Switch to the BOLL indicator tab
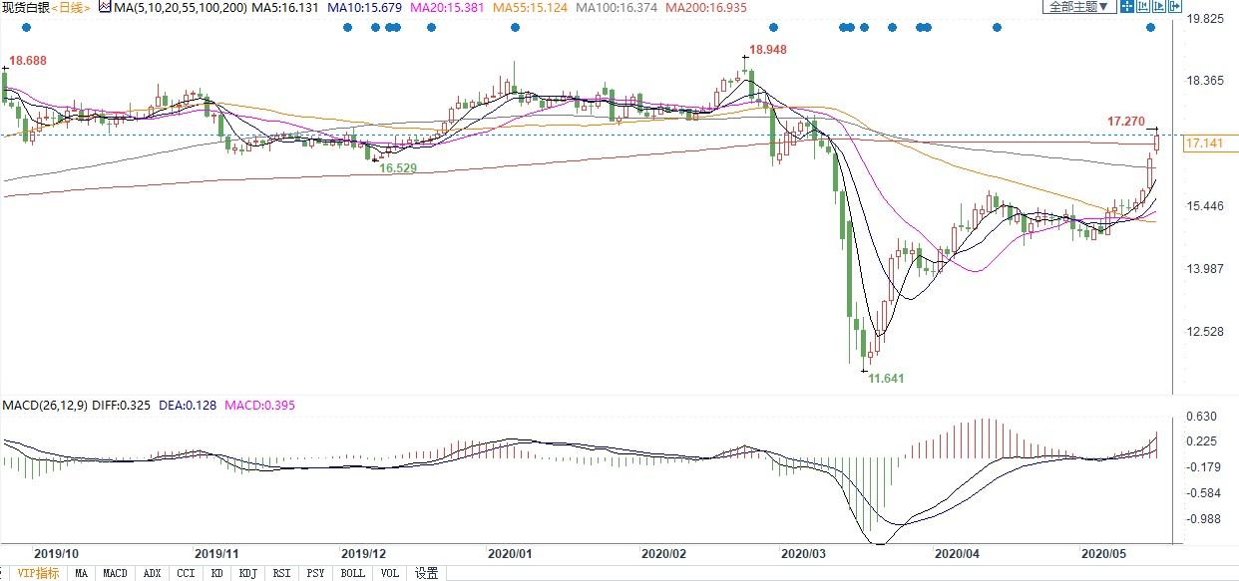 coord(352,573)
